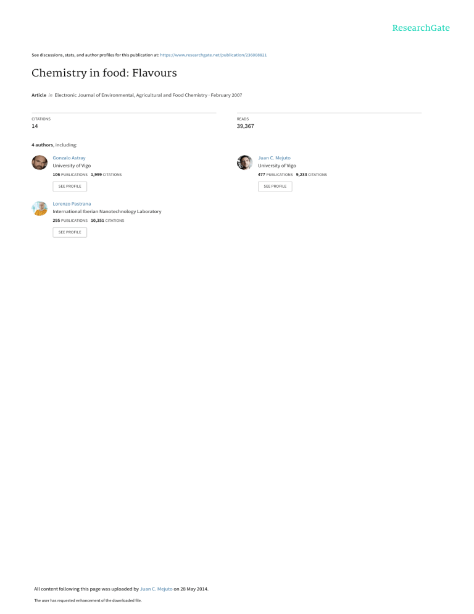
Task: Click the 4 authors label
Action: [x=42, y=145]
